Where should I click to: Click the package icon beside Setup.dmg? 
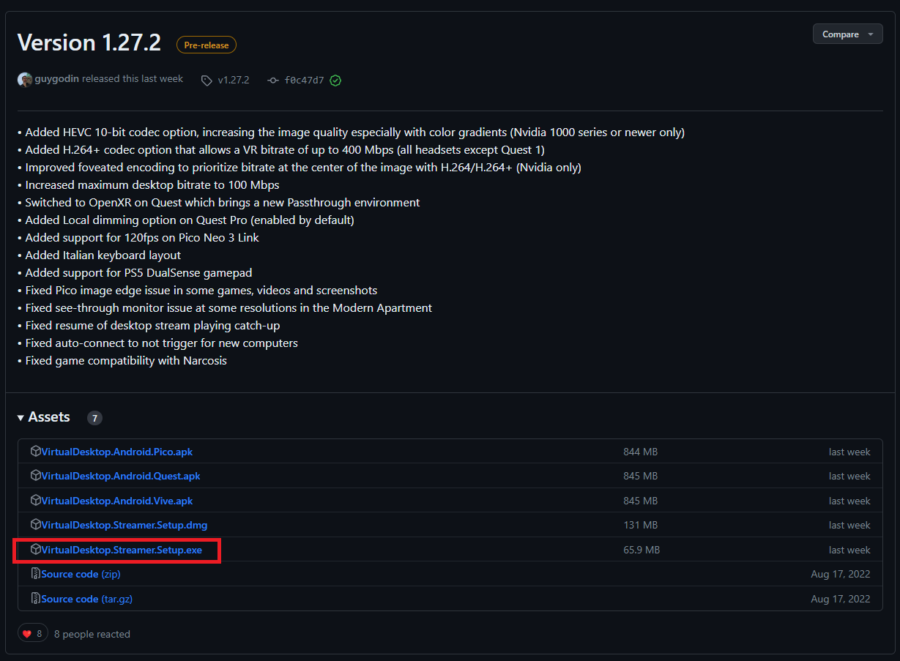tap(35, 525)
